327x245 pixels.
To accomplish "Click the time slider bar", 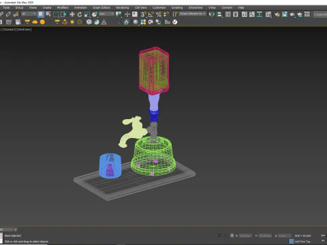I will [x=7, y=229].
